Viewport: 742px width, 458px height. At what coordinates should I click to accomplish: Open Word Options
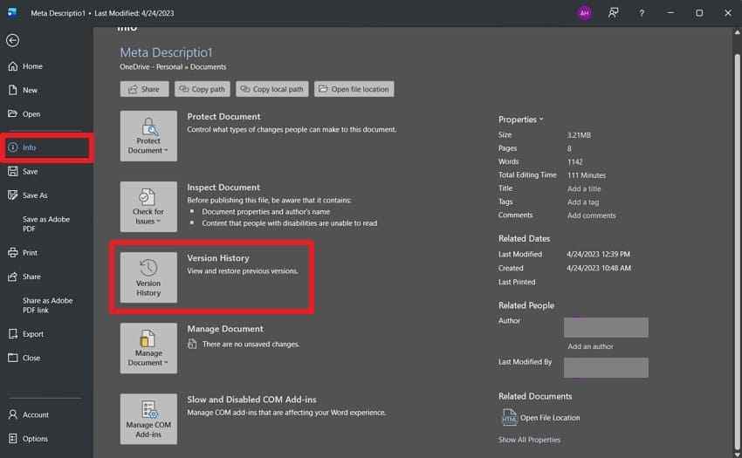(28, 439)
